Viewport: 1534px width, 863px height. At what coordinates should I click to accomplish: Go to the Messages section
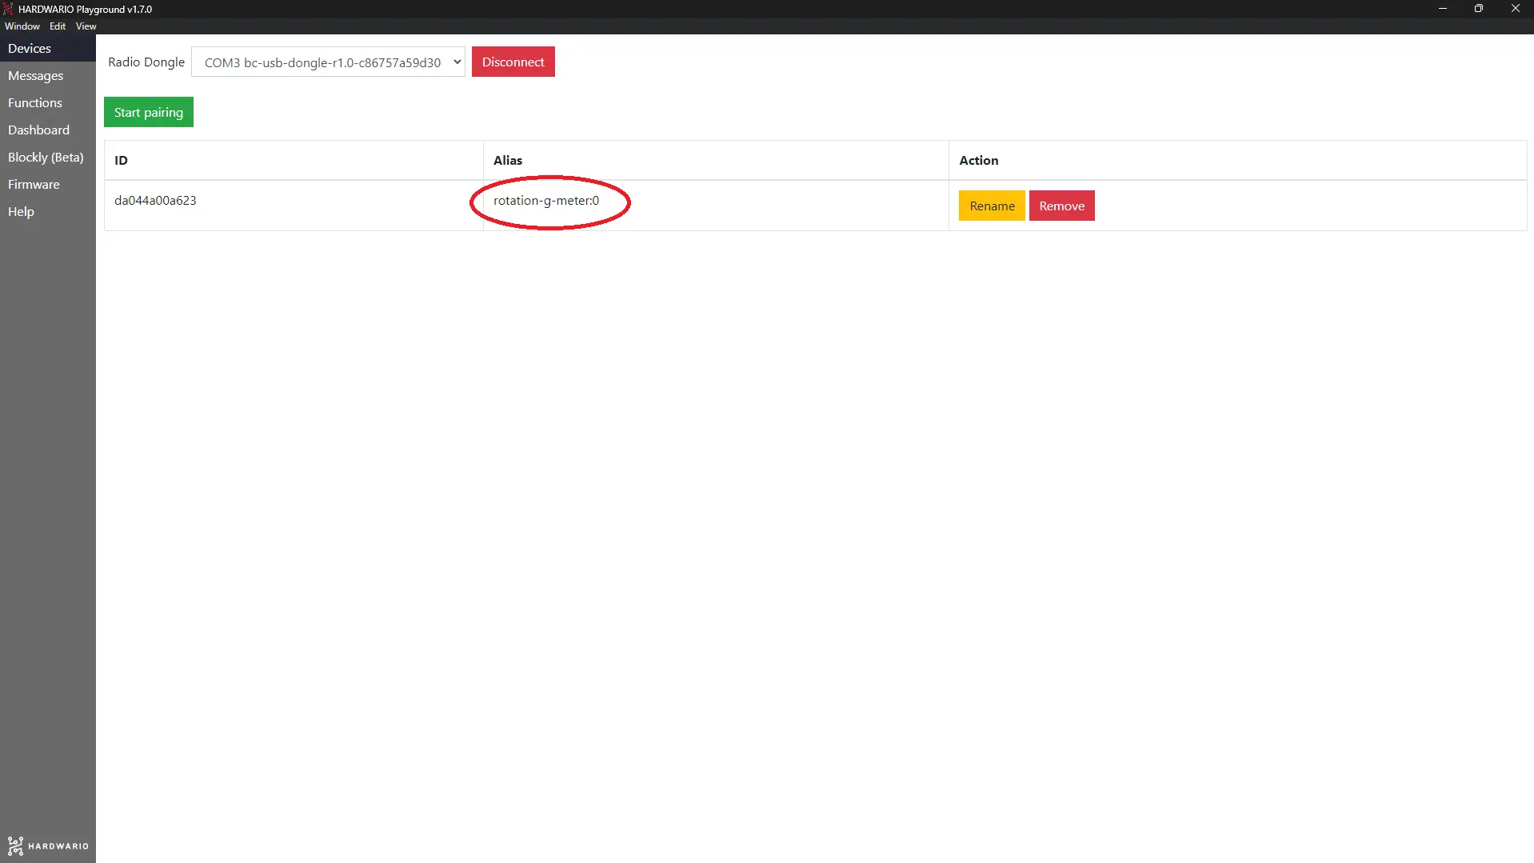[48, 75]
